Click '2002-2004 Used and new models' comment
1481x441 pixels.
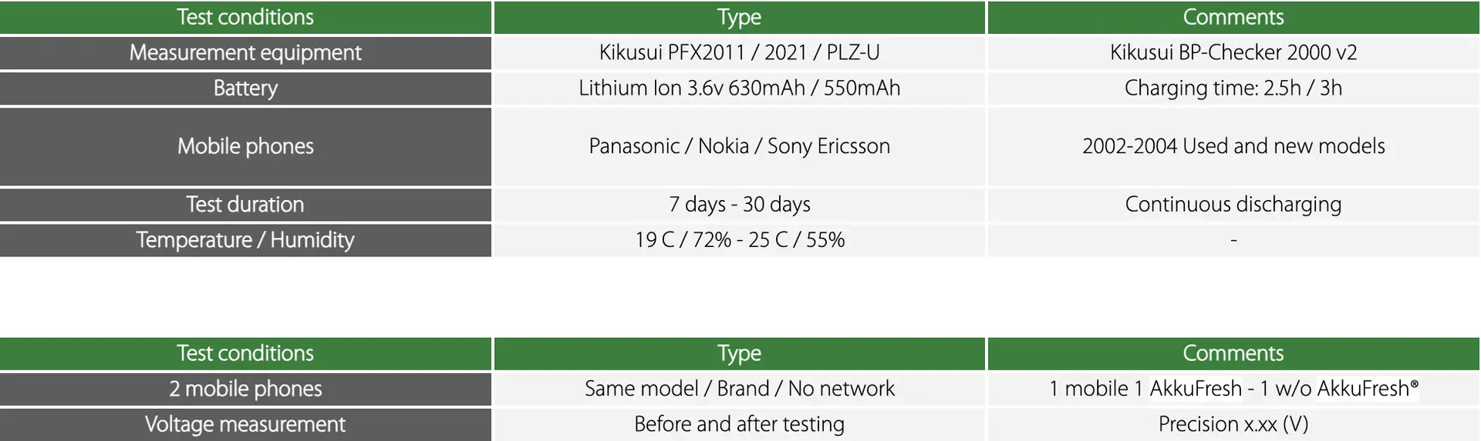[x=1233, y=146]
